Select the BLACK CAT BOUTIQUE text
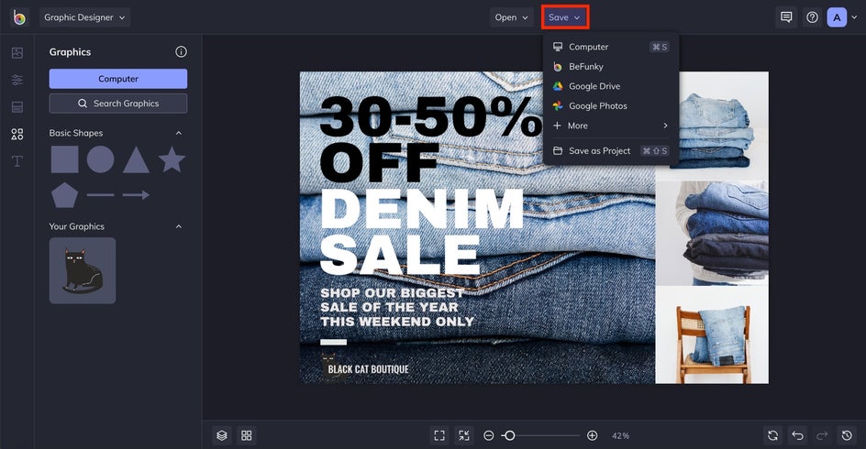Screen dimensions: 866x449 pos(369,369)
